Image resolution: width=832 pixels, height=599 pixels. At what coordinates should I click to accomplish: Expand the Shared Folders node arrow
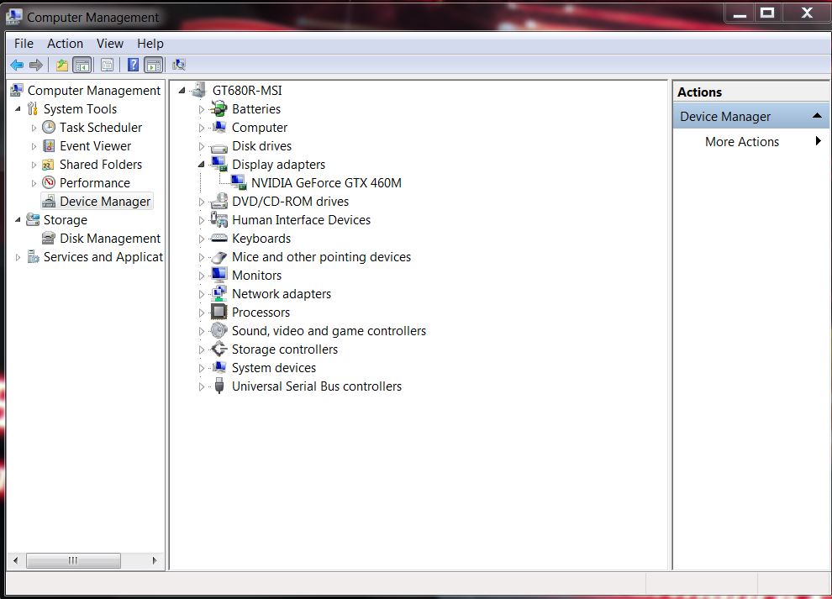34,165
